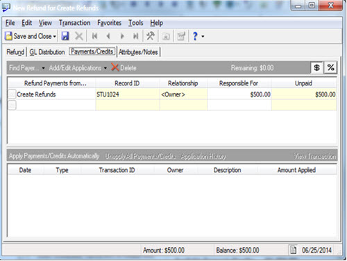This screenshot has width=347, height=261.
Task: Go to the next record arrow
Action: tap(122, 36)
